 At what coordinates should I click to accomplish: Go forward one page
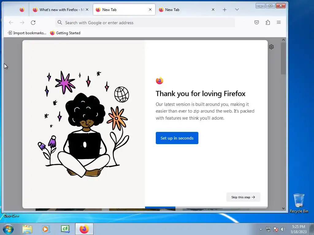(x=22, y=23)
